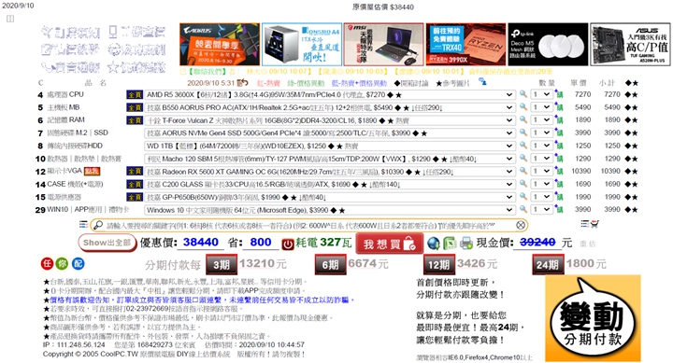This screenshot has width=673, height=363.
Task: Click the 全頁 button in the CPU row
Action: tap(135, 94)
